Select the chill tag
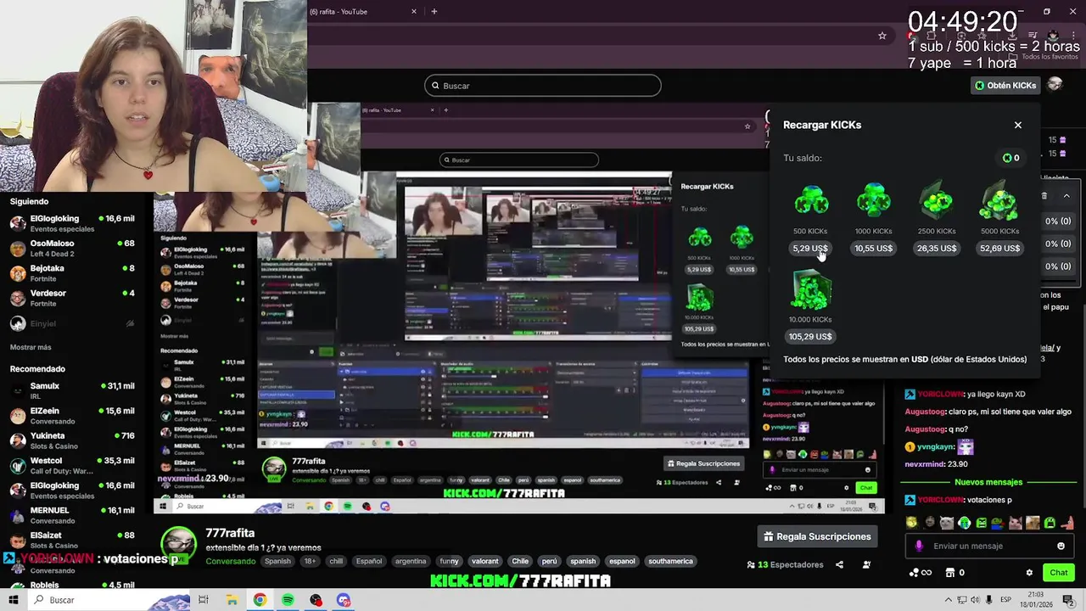This screenshot has height=611, width=1086. click(336, 561)
